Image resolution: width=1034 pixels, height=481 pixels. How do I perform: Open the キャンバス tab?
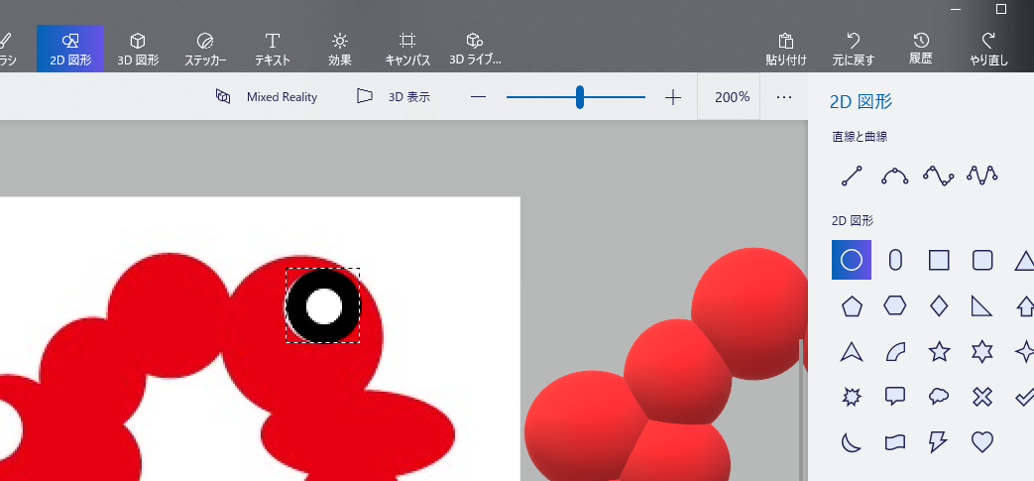pos(407,49)
